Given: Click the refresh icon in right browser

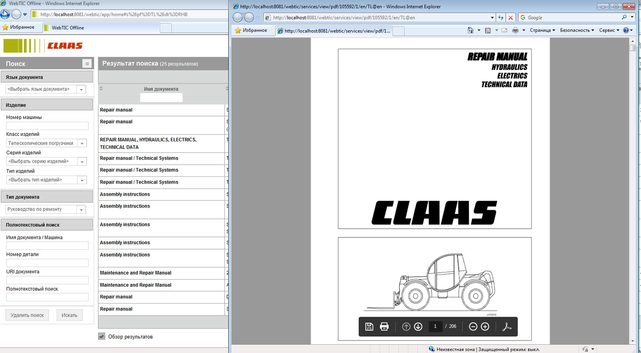Looking at the screenshot, I should click(x=500, y=18).
